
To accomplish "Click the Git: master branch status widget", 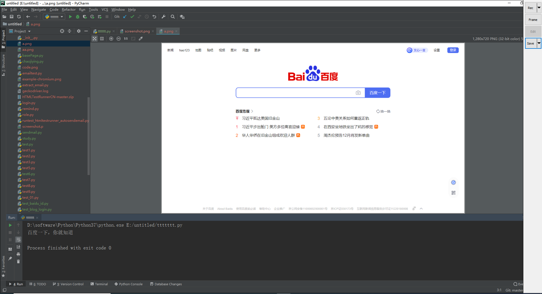I will pos(514,290).
